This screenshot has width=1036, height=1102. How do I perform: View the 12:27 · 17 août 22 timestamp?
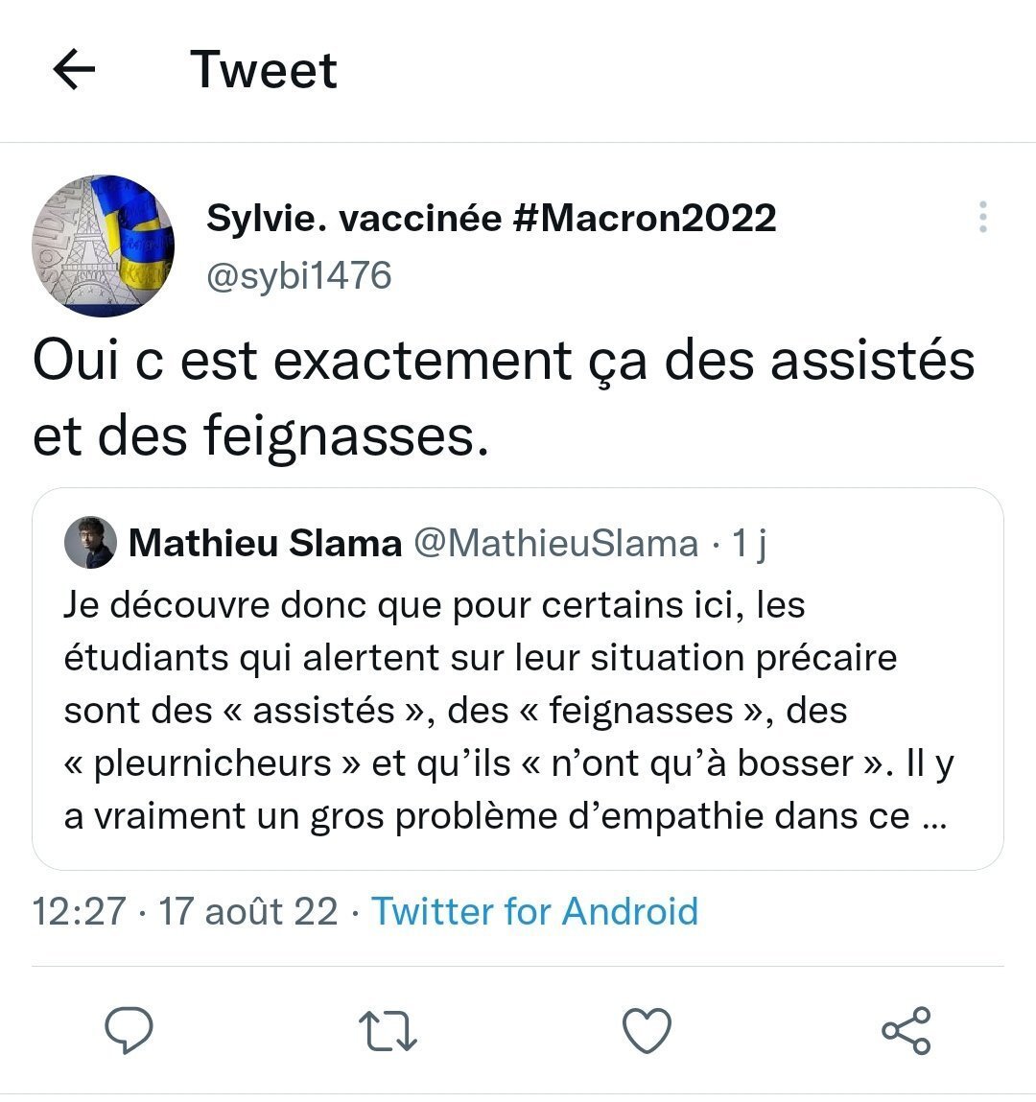coord(185,911)
